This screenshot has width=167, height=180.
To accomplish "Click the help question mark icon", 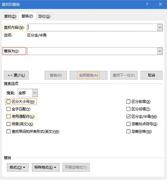I will pyautogui.click(x=147, y=4).
